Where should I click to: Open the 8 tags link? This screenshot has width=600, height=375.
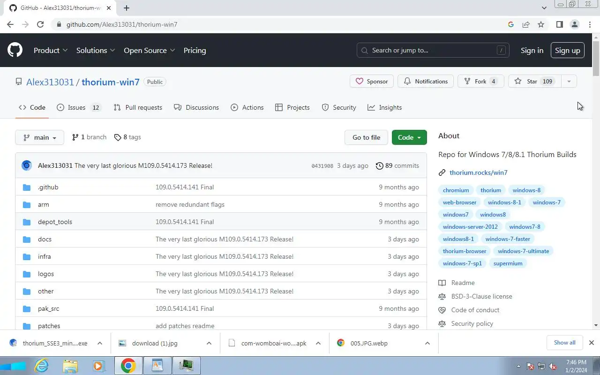coord(127,137)
